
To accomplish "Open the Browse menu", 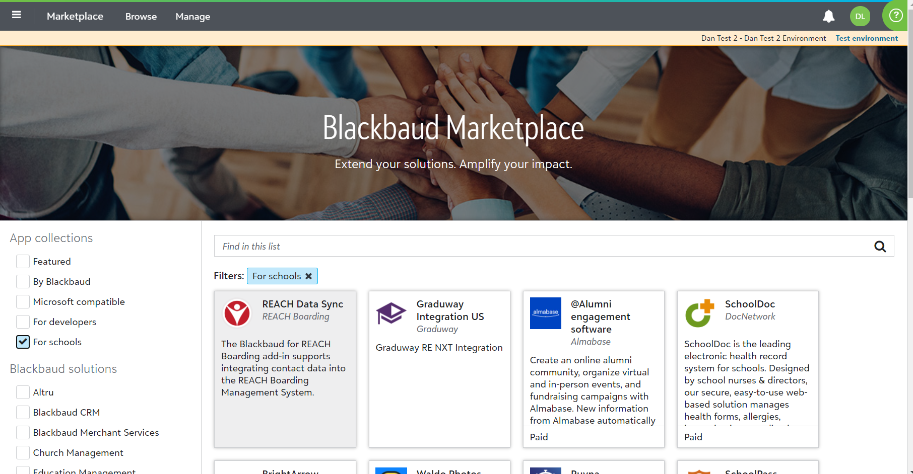I will [x=141, y=17].
